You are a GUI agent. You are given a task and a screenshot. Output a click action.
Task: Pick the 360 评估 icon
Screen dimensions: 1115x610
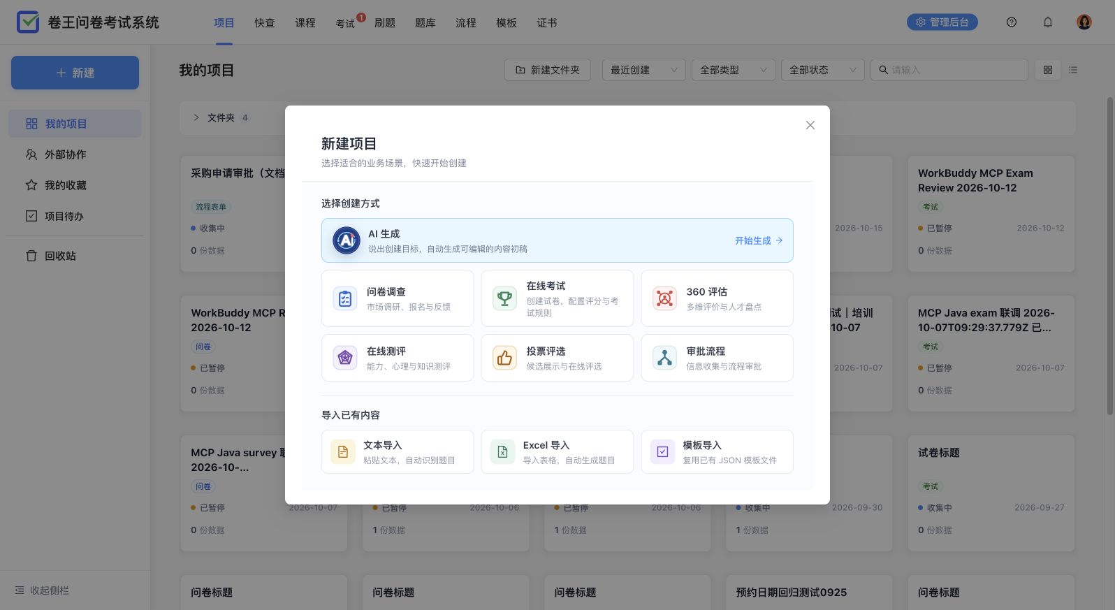pyautogui.click(x=664, y=298)
